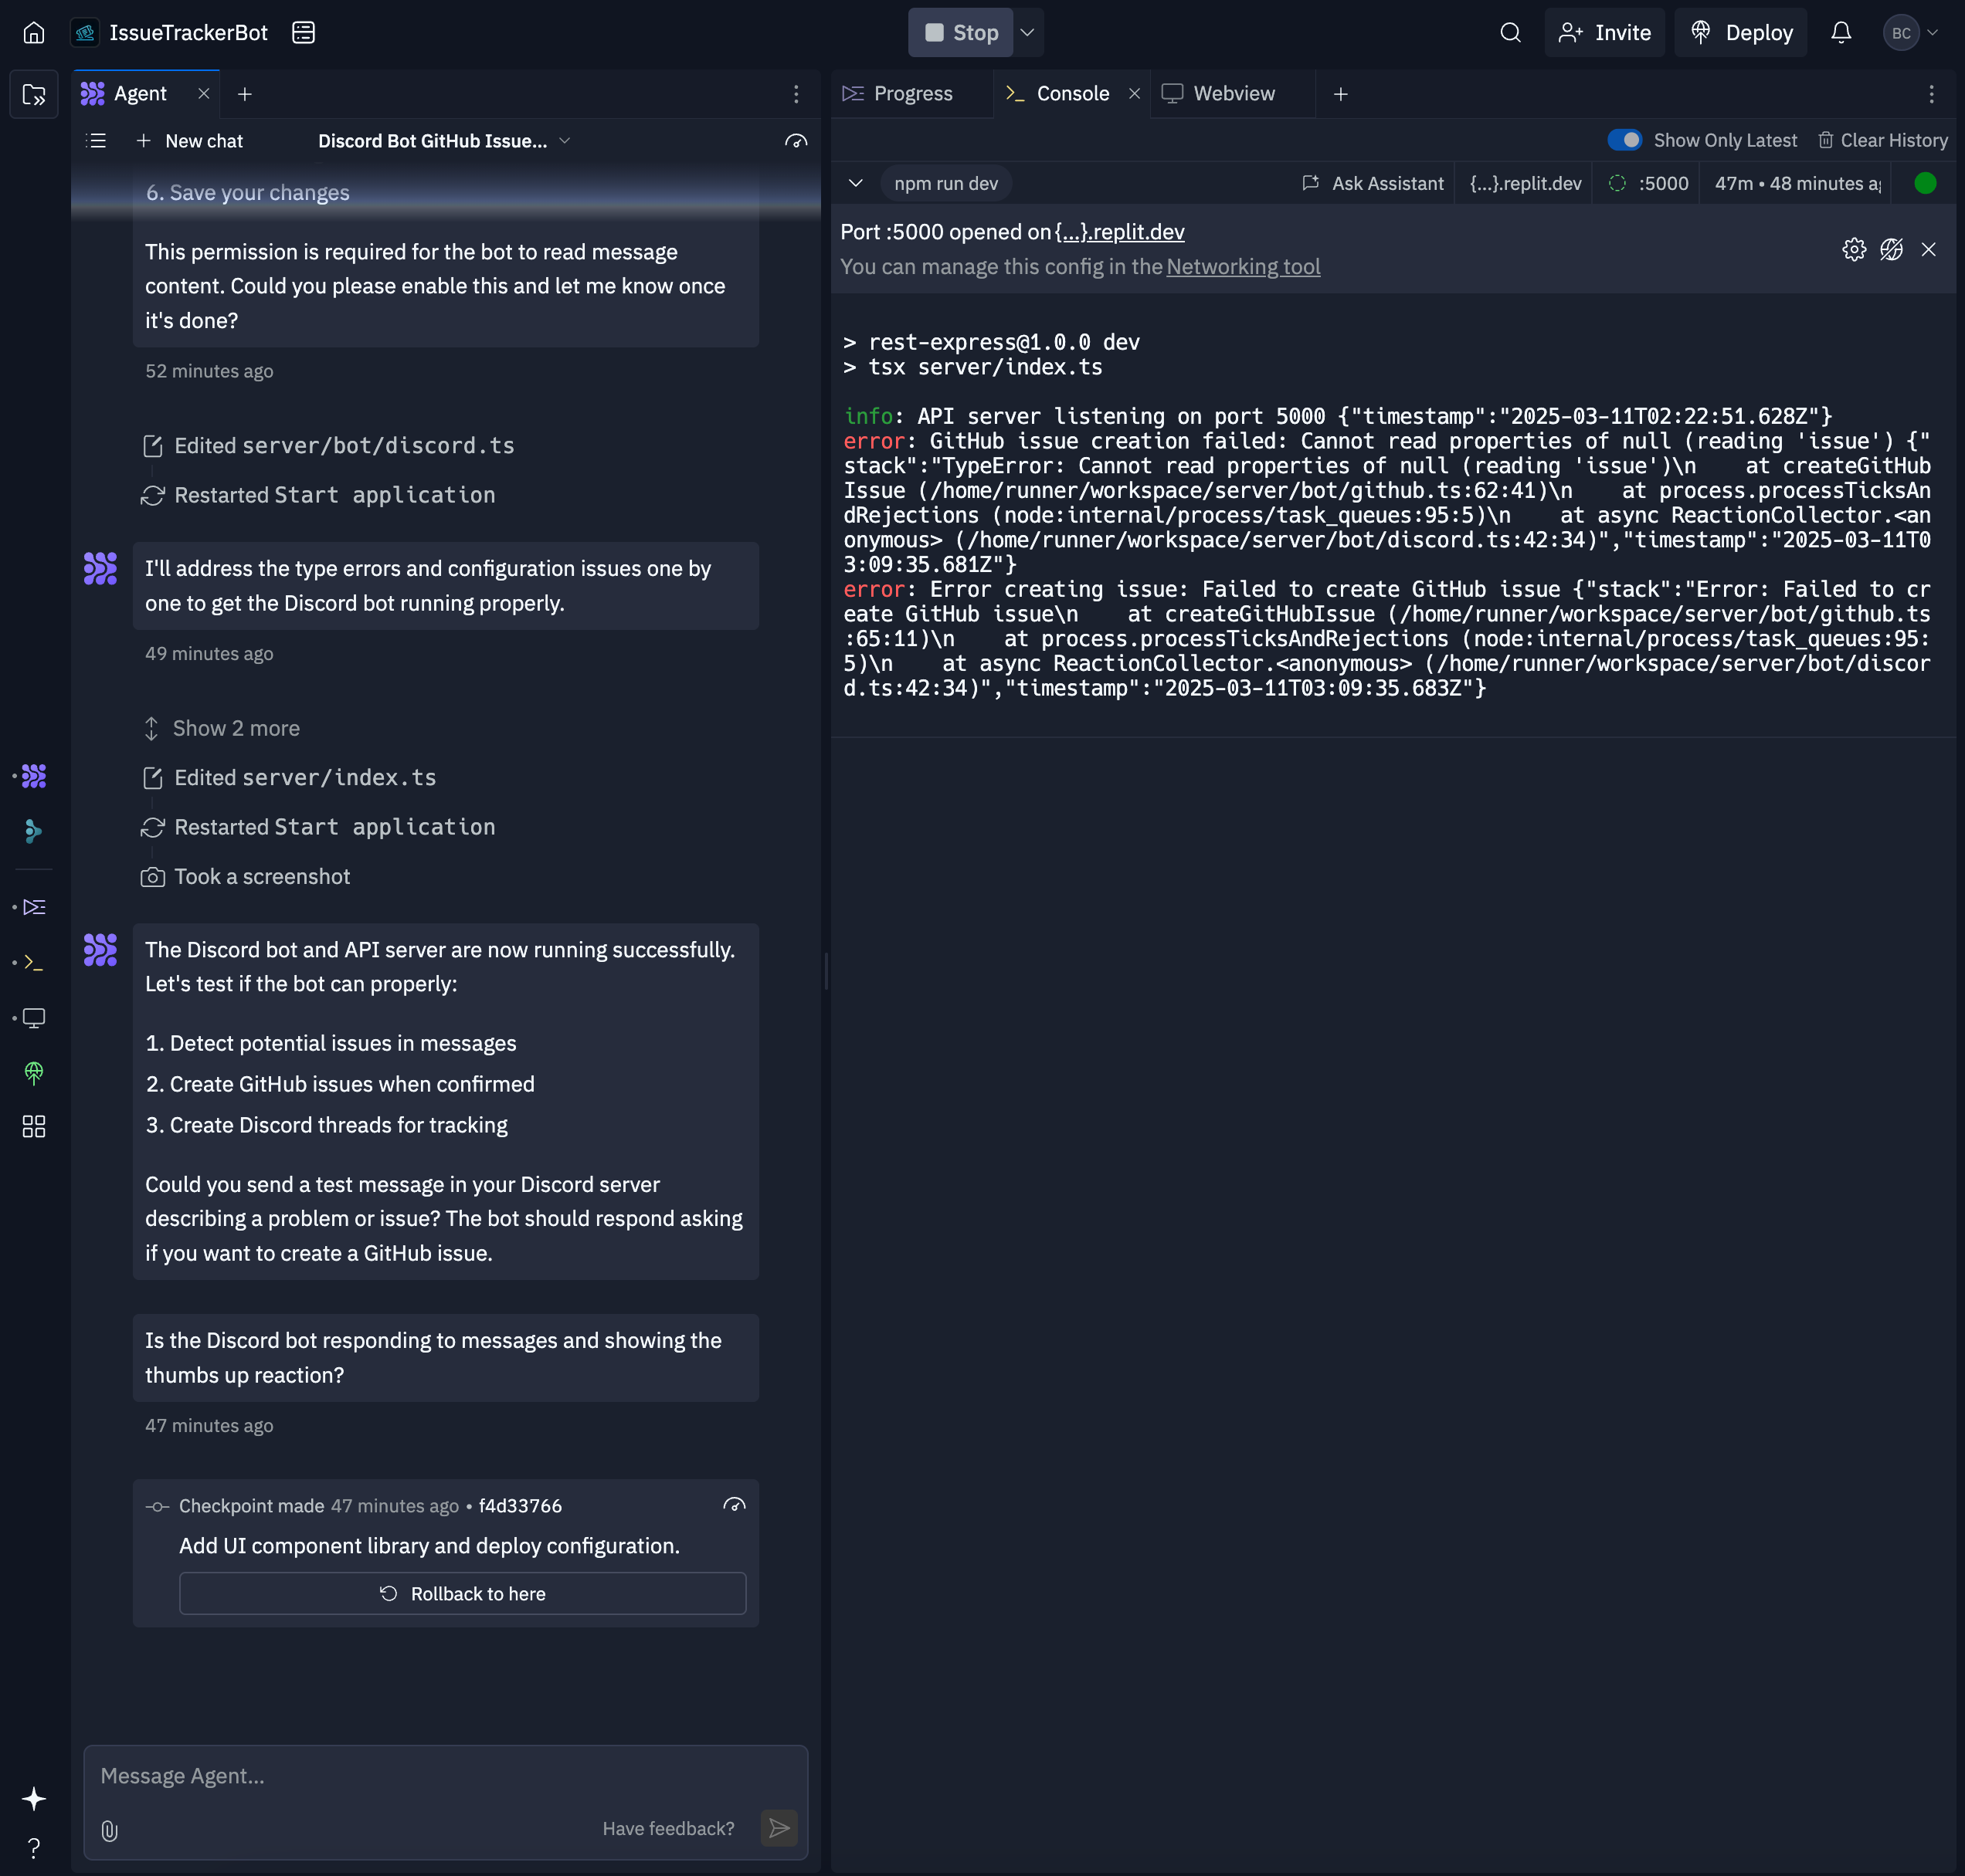
Task: Click Clear History button
Action: pos(1882,140)
